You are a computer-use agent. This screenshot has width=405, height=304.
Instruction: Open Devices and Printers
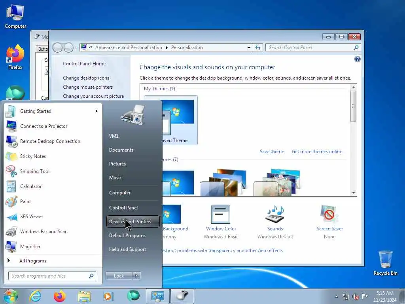[x=133, y=222]
